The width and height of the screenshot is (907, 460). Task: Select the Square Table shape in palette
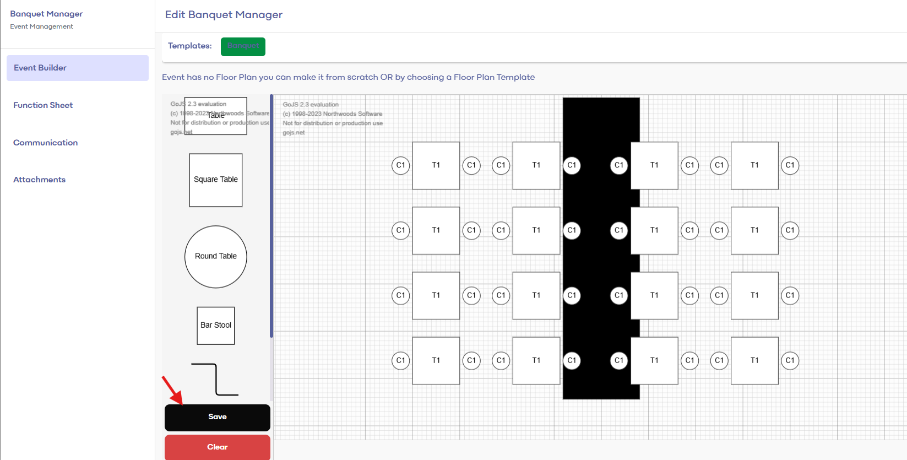pos(215,180)
